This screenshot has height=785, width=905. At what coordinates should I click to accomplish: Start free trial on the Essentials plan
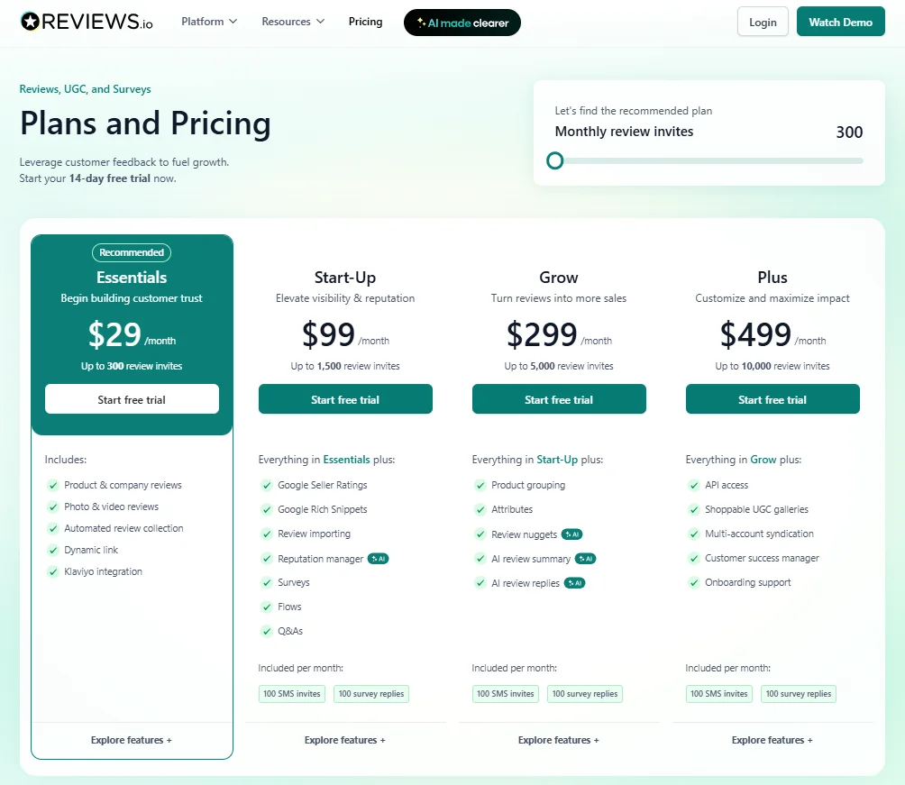point(132,398)
